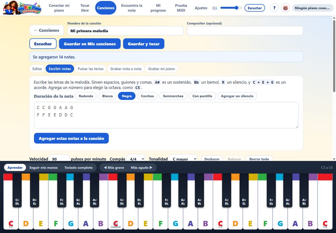Shift keyboard higher with Más agudo

(x=141, y=168)
